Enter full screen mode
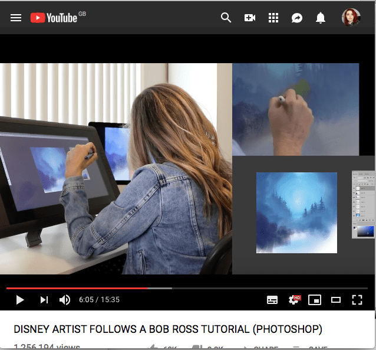Screen dimensions: 376x350 [357, 300]
